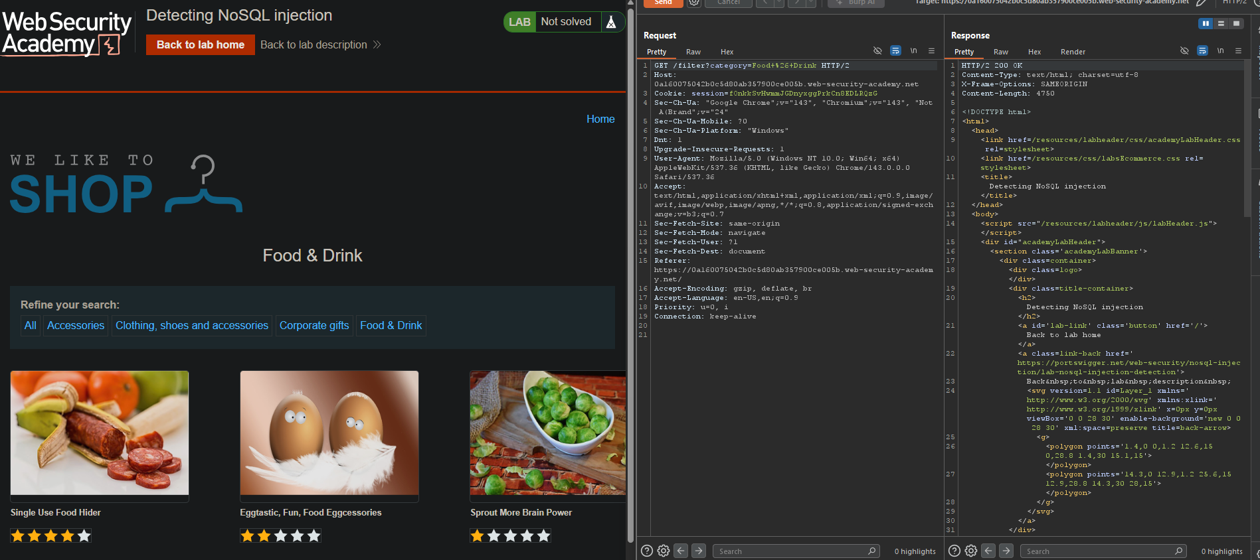Toggle word wrap in the Request panel

895,51
